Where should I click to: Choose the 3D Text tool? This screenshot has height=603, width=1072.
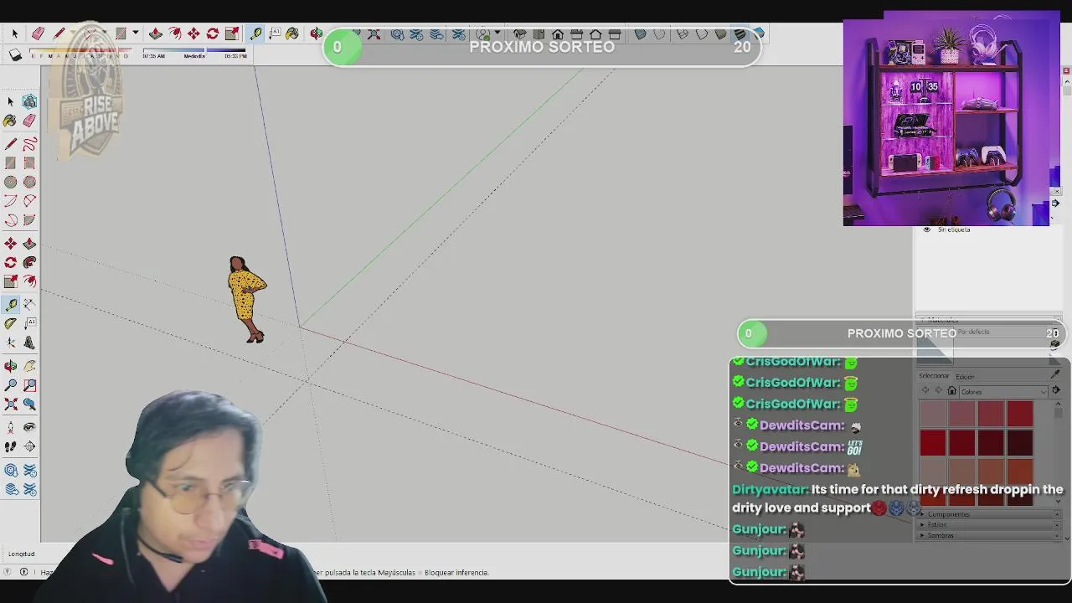29,343
